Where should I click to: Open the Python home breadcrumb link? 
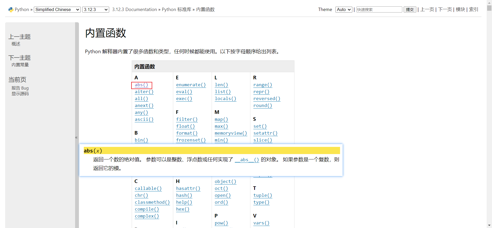tap(22, 9)
